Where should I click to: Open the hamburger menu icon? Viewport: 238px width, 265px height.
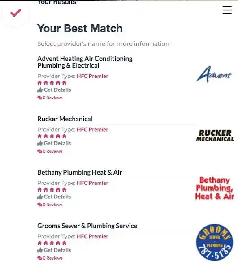[x=227, y=10]
